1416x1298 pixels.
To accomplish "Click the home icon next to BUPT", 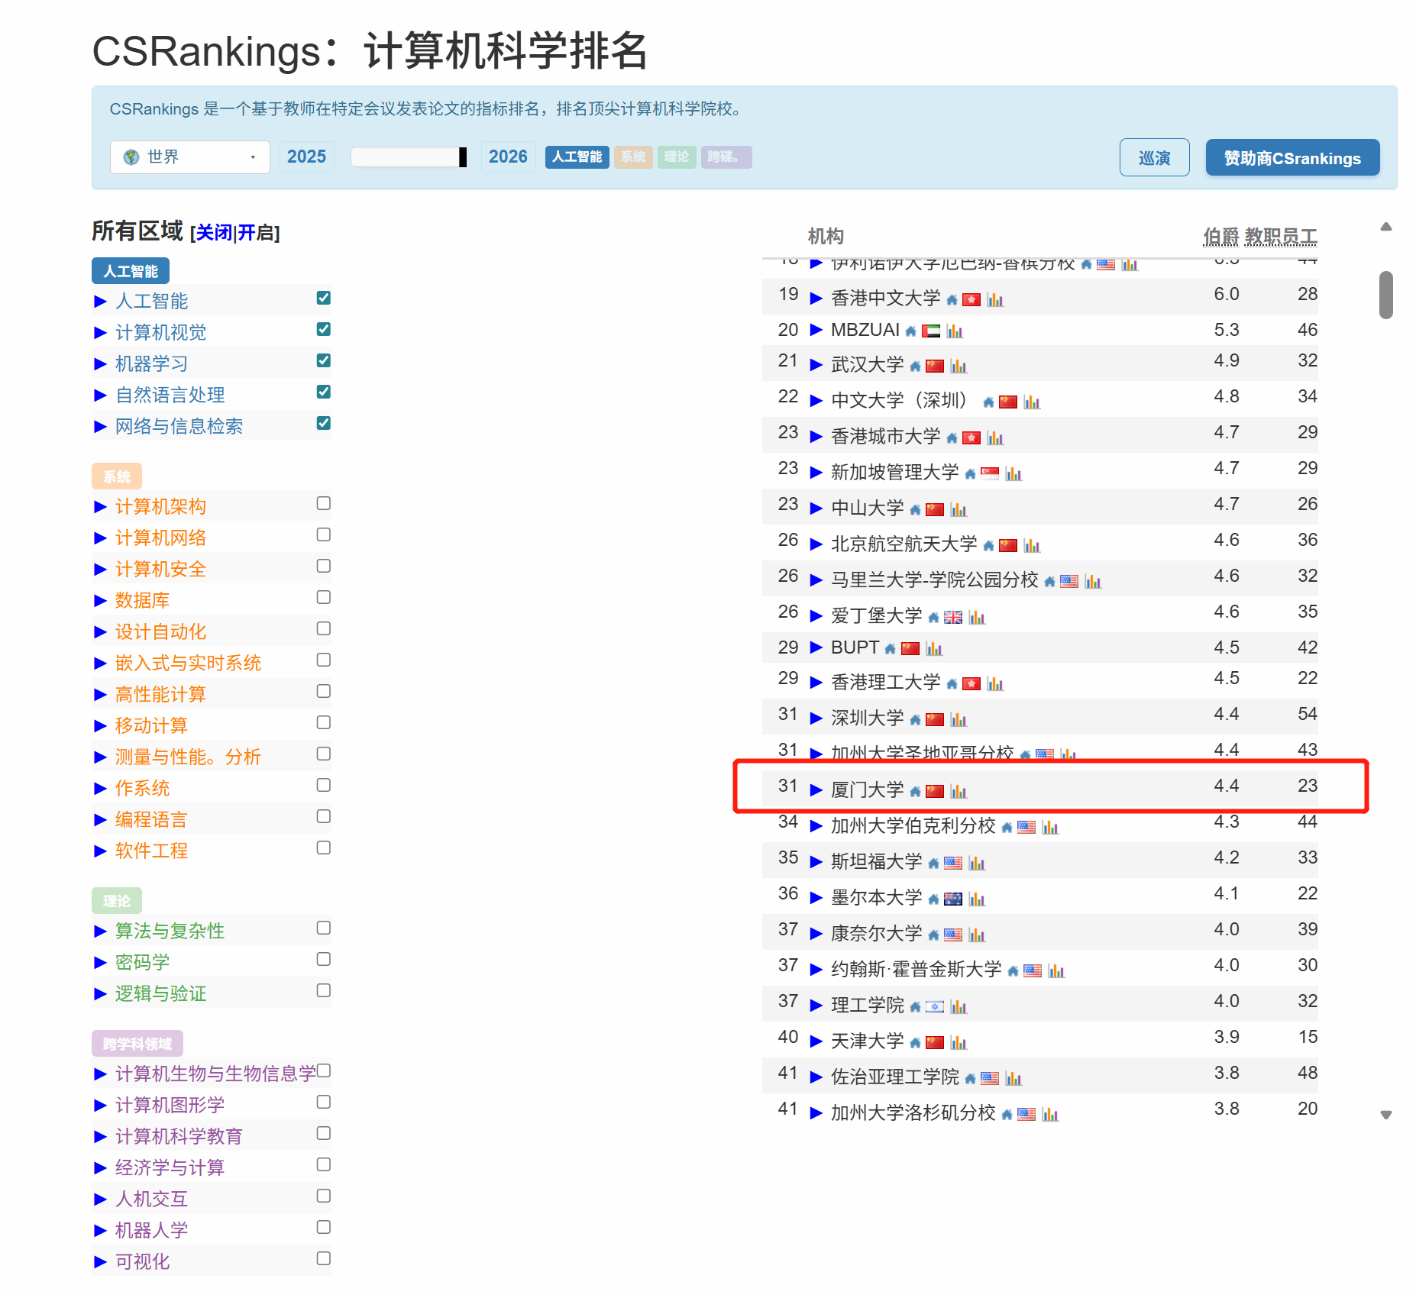I will pos(890,649).
